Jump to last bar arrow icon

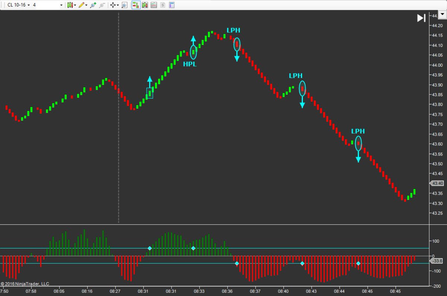421,18
